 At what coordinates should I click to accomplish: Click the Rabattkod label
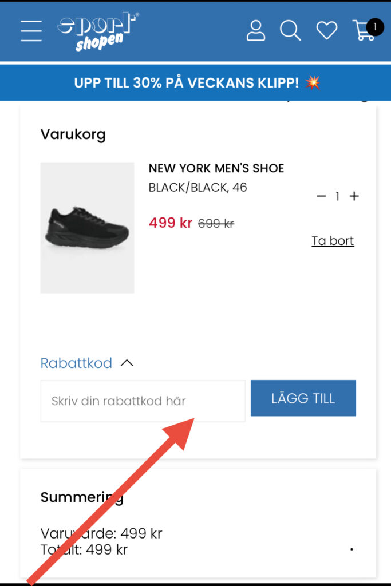click(x=76, y=363)
